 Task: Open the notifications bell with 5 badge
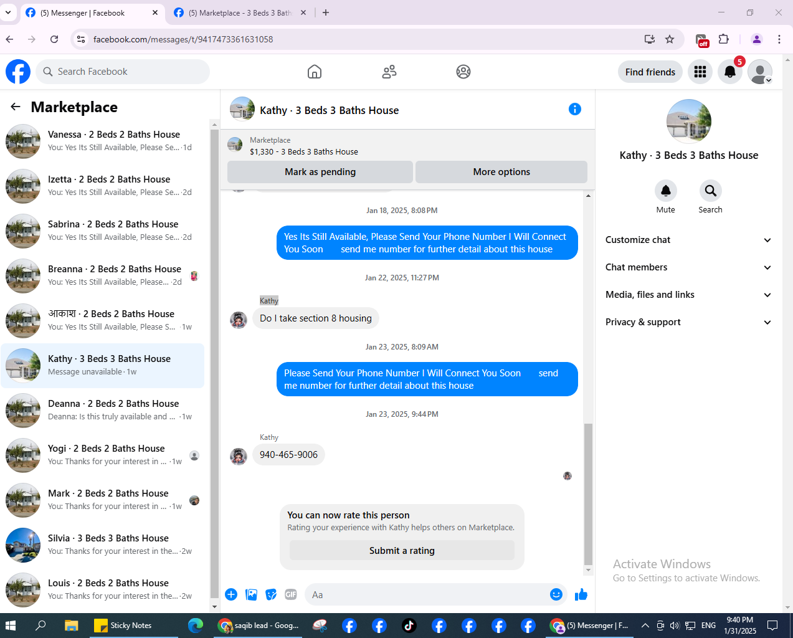pyautogui.click(x=730, y=72)
